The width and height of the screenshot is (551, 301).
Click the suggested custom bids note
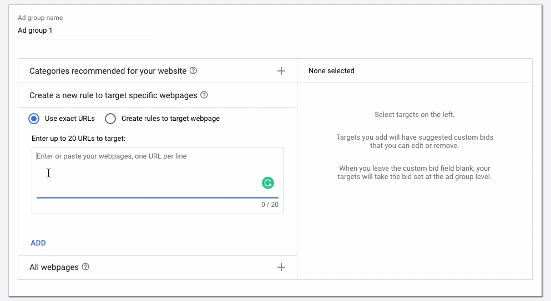tap(414, 141)
